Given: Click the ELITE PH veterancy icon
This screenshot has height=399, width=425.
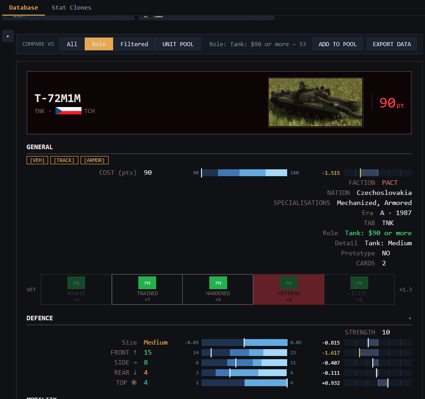Looking at the screenshot, I should click(359, 283).
